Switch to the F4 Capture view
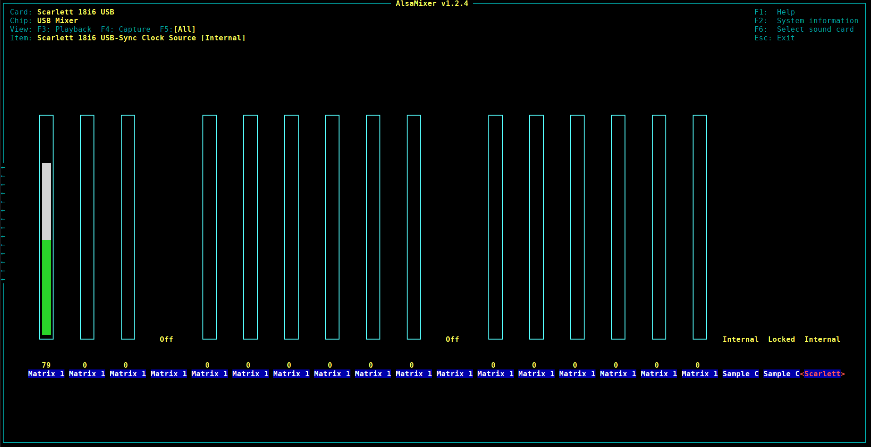 pos(125,29)
